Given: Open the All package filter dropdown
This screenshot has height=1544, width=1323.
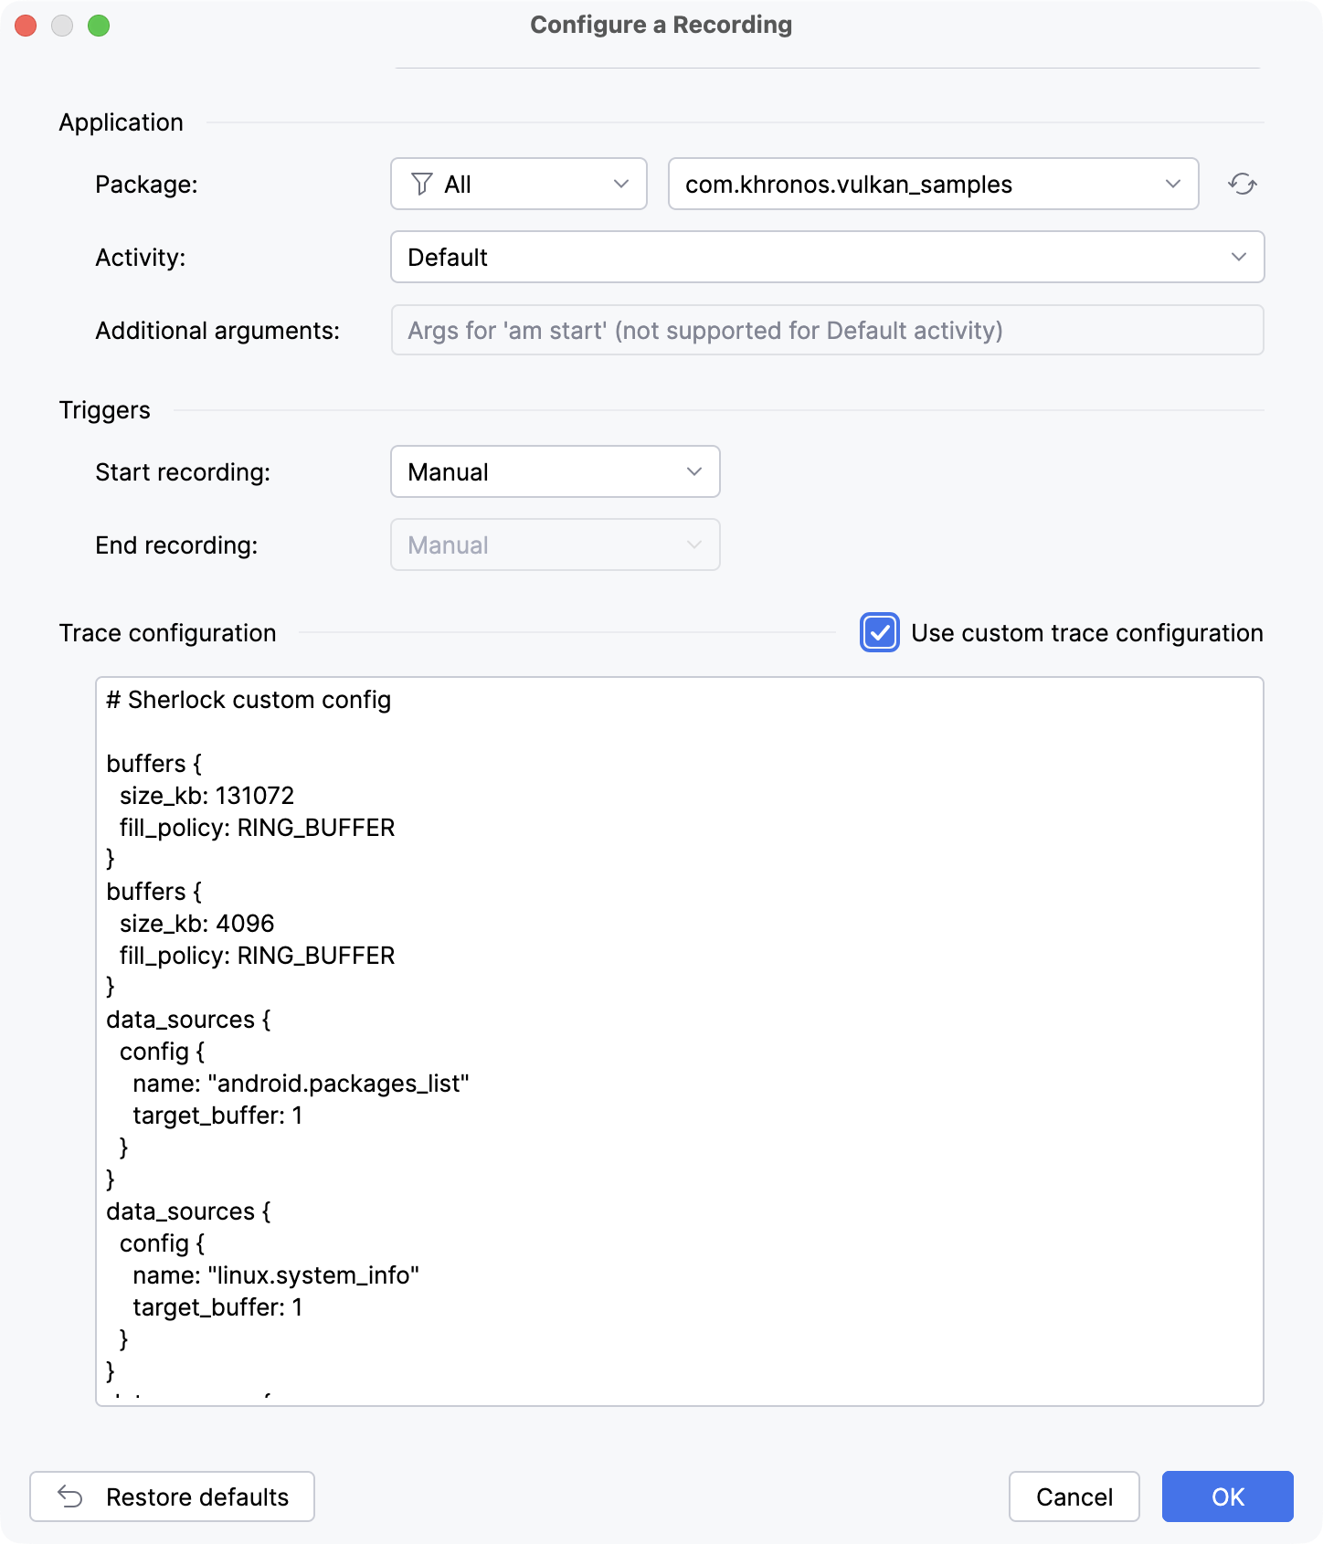Looking at the screenshot, I should 519,185.
